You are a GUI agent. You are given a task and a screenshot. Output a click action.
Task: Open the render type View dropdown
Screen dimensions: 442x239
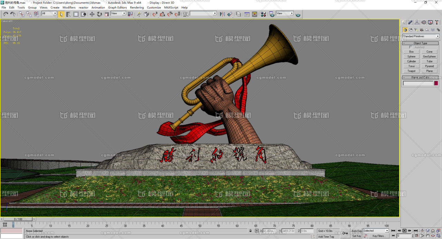(285, 13)
